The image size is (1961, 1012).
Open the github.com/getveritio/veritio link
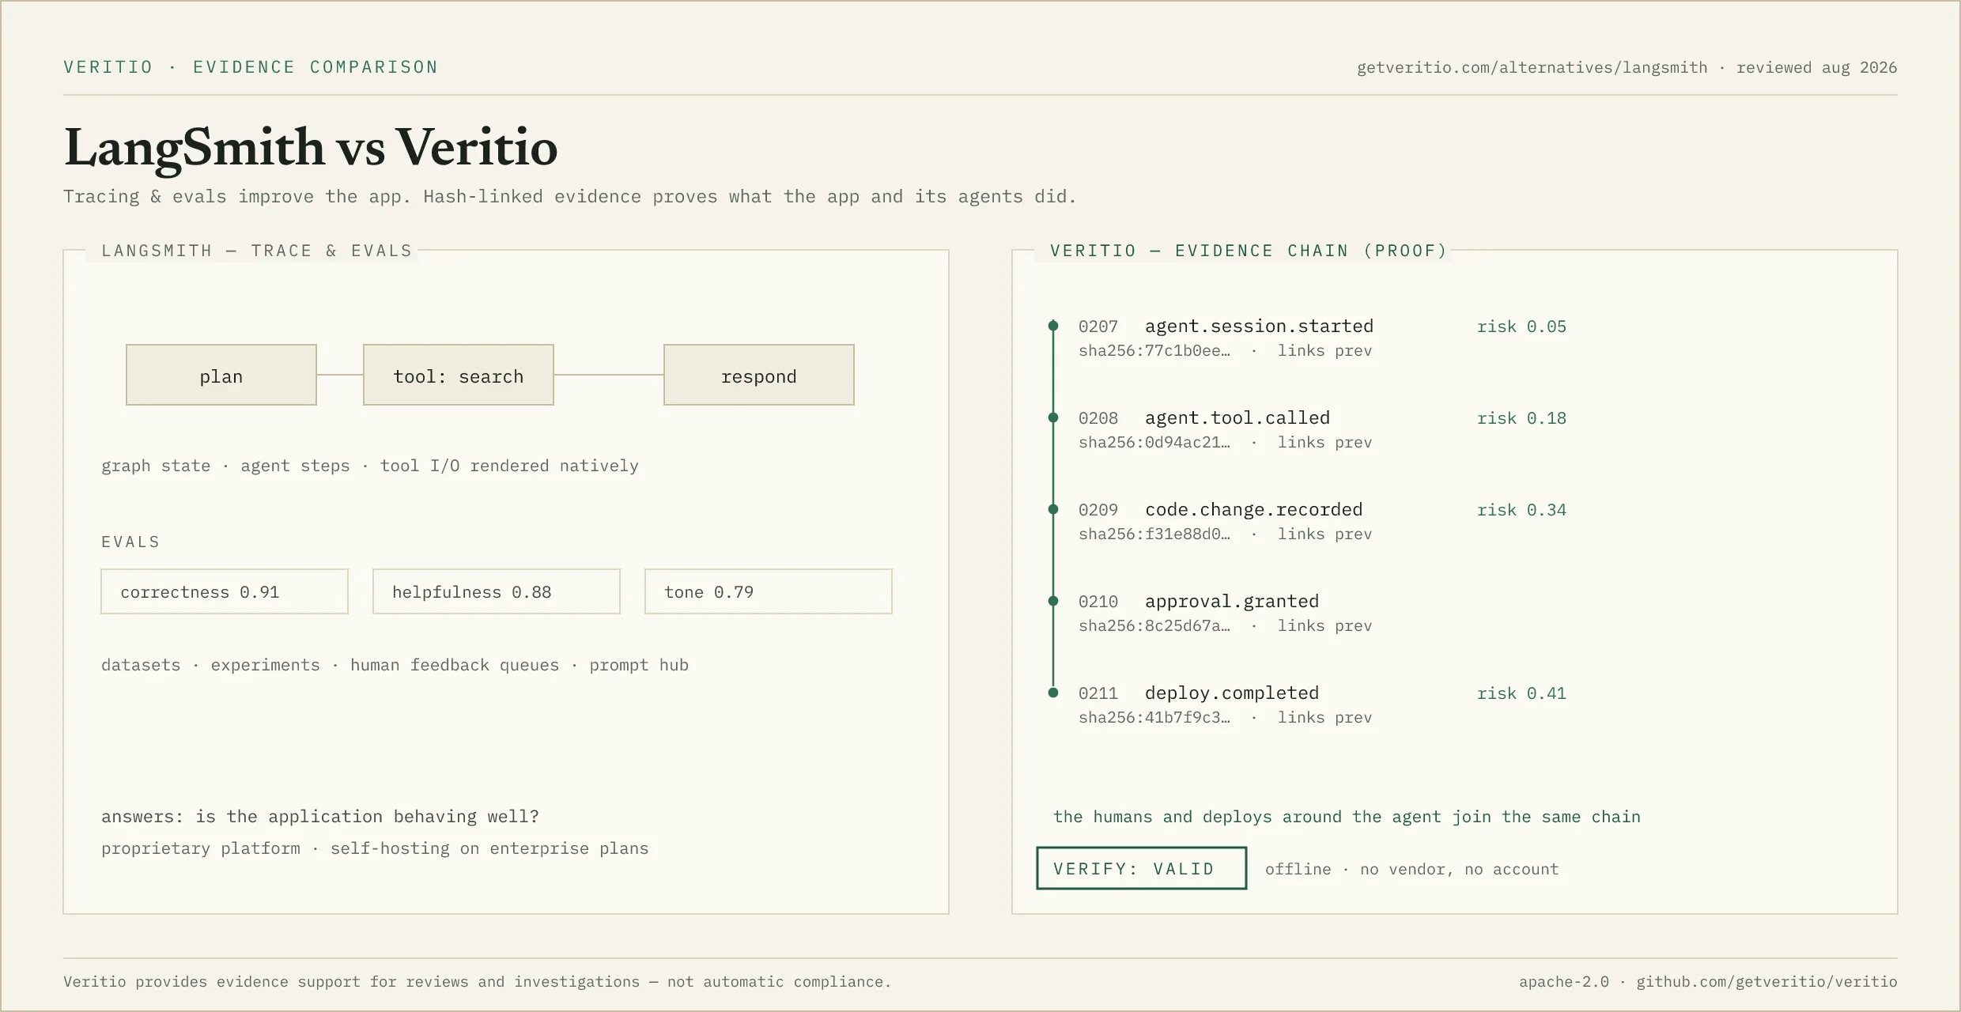point(1766,981)
